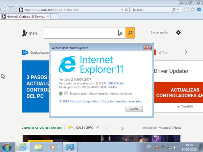Expand the news bar right chevron
203x152 pixels.
coord(122,129)
